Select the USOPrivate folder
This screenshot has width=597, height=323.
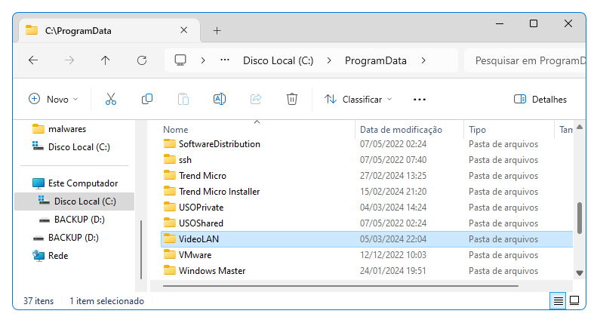point(201,208)
